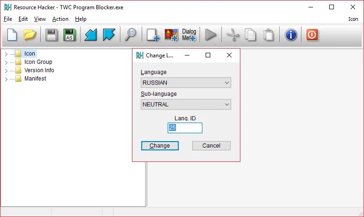The width and height of the screenshot is (364, 217).
Task: Open Find with the magnifier icon
Action: [x=131, y=35]
